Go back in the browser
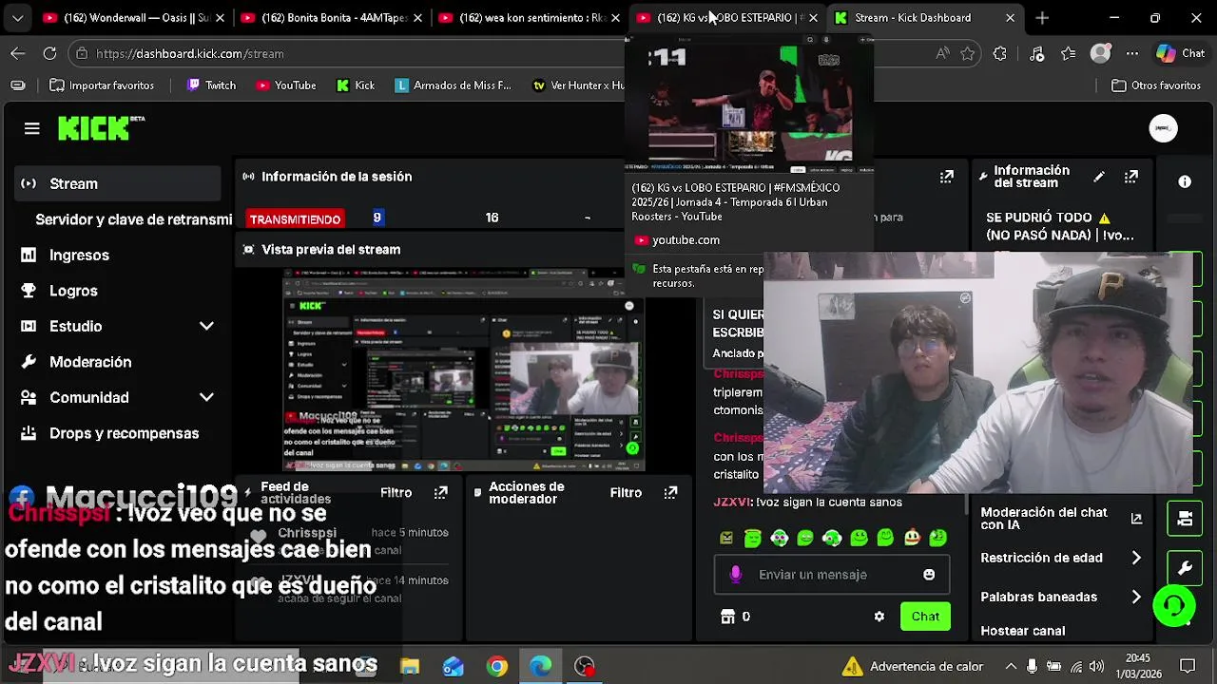1217x684 pixels. tap(18, 54)
